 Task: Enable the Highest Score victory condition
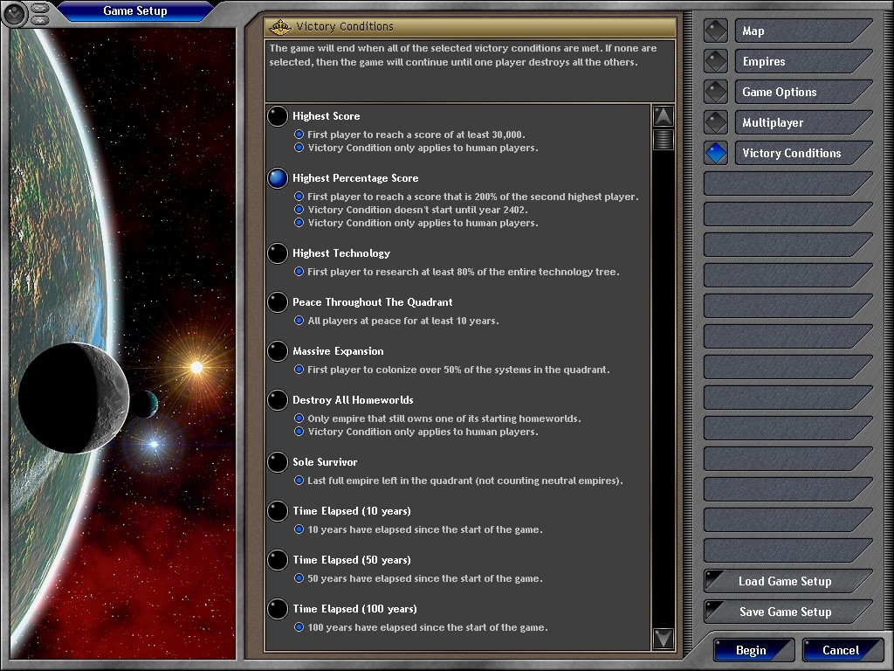[278, 116]
